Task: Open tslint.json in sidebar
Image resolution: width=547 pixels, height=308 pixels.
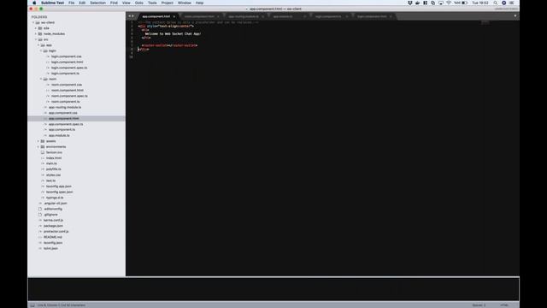Action: (51, 248)
